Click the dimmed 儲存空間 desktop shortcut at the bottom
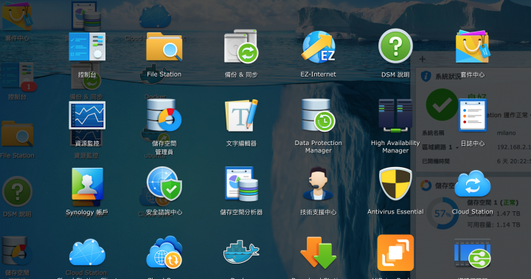531x279 pixels. coord(17,251)
